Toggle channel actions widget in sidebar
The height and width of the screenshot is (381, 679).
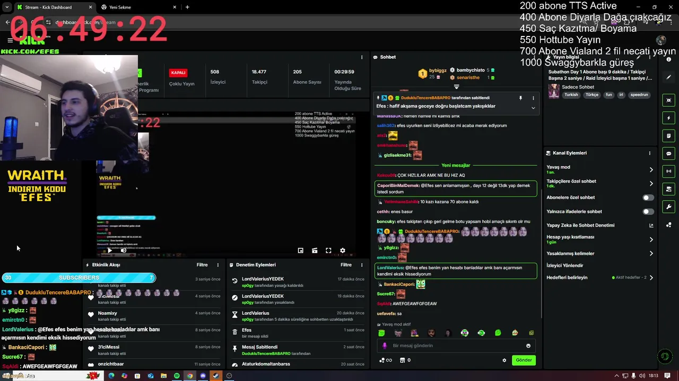[668, 189]
